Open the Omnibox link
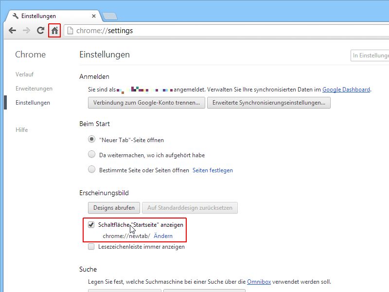The image size is (389, 292). 259,282
